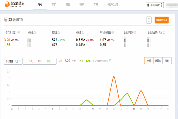Click green peak at hour 17 on chart
The height and width of the screenshot is (119, 178).
click(127, 94)
